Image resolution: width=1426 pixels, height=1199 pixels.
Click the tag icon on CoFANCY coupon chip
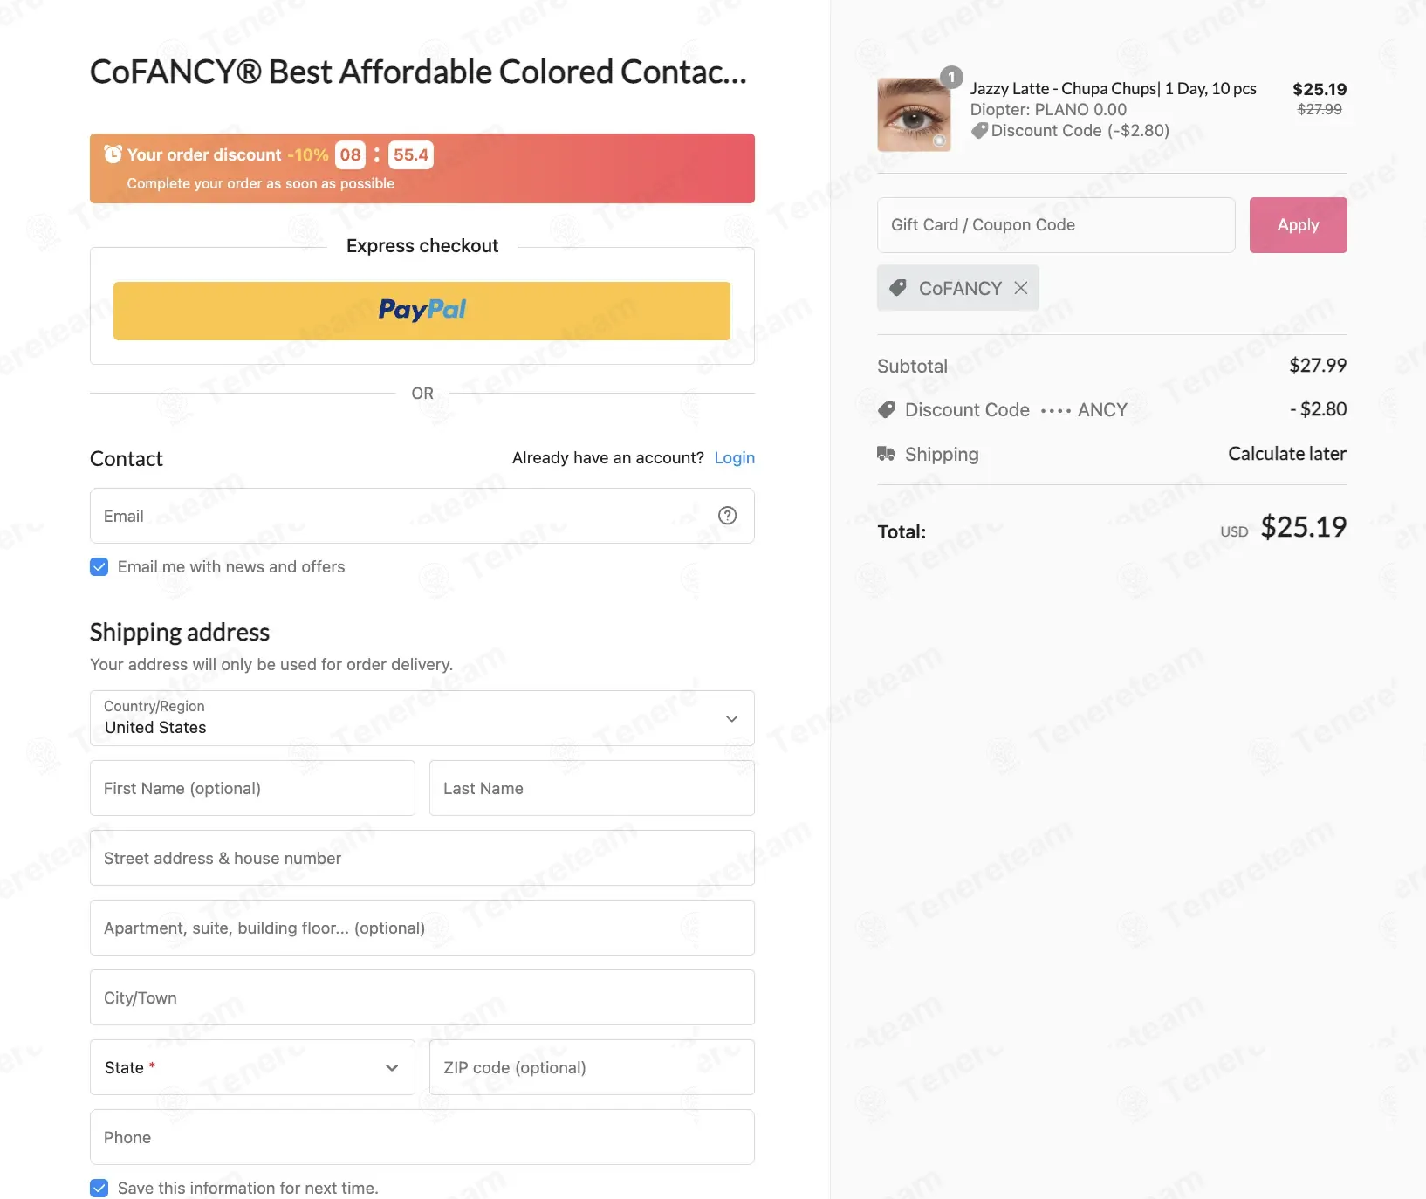point(897,288)
